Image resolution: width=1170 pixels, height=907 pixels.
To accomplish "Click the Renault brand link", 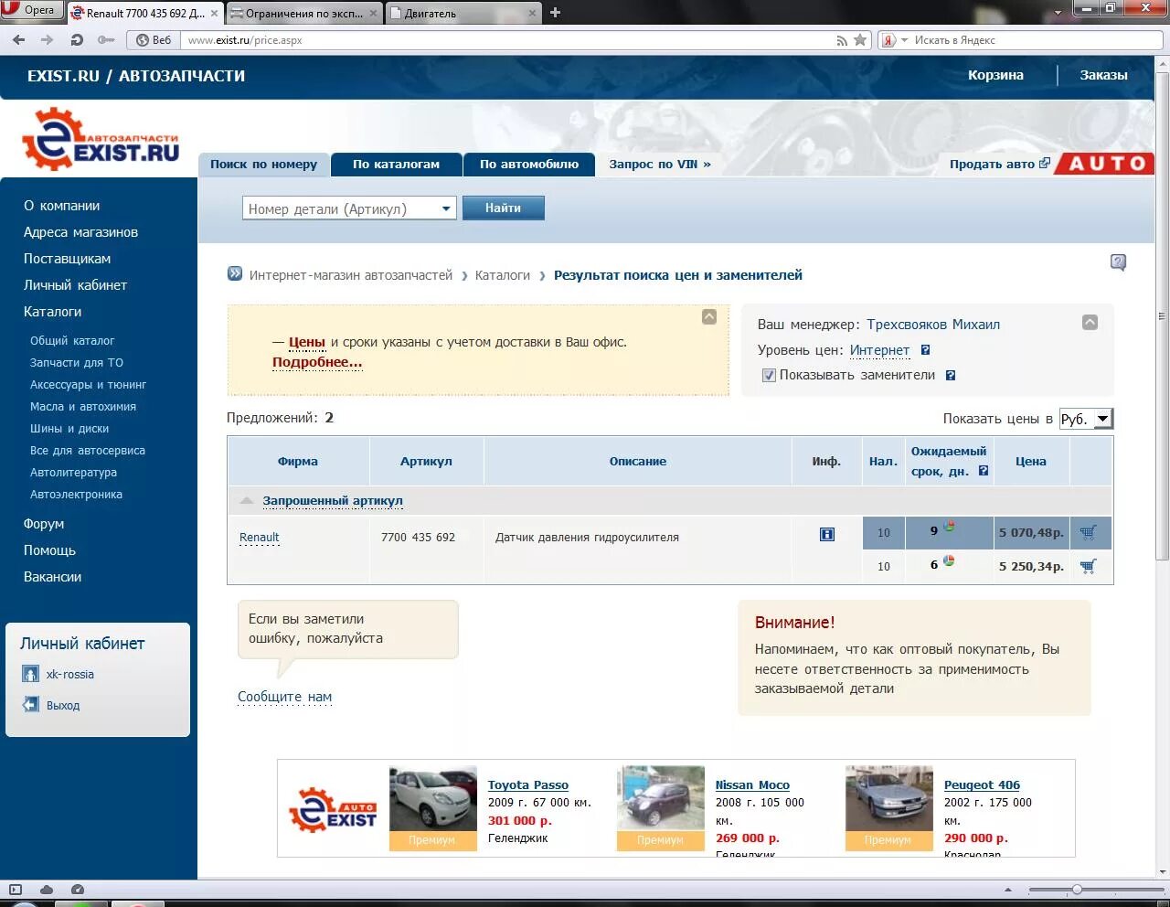I will click(260, 538).
